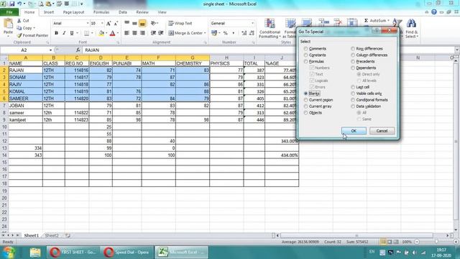The height and width of the screenshot is (259, 460).
Task: Open the Excel Help question mark
Action: point(434,12)
